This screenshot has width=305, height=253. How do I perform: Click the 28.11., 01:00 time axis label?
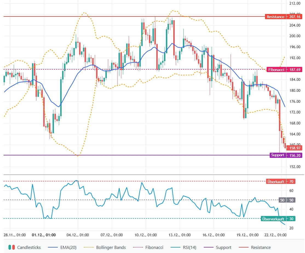pyautogui.click(x=15, y=235)
